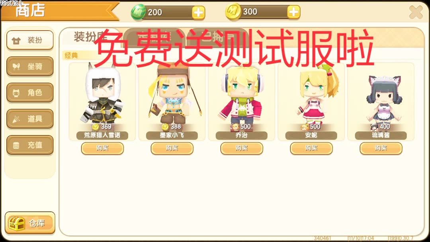Image resolution: width=430 pixels, height=242 pixels.
Task: Open the 角色 characters category
Action: (x=30, y=93)
